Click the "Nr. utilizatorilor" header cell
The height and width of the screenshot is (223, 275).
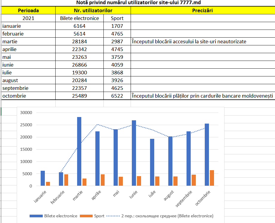93,10
